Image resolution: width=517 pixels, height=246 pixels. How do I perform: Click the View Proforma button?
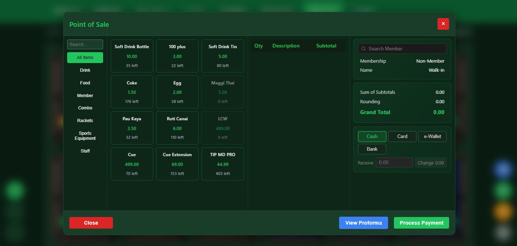point(363,223)
